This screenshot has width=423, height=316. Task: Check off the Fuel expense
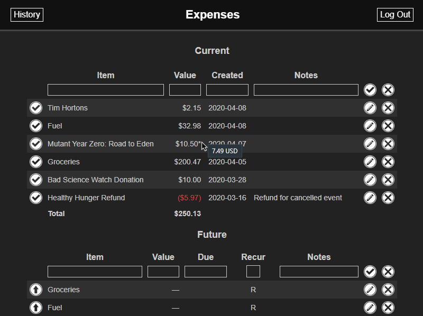point(35,126)
